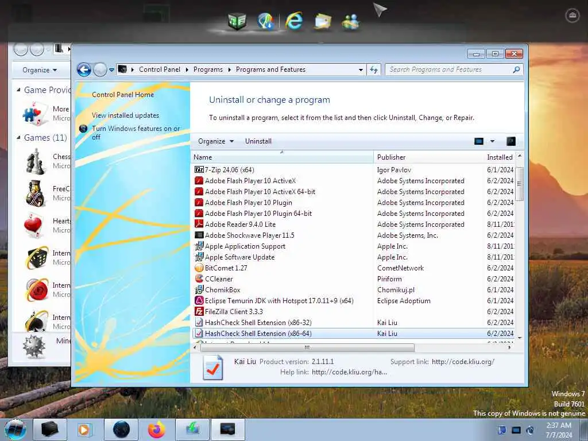Click the vertical scrollbar thumb of the list
Screen dimensions: 588x441
pos(519,184)
